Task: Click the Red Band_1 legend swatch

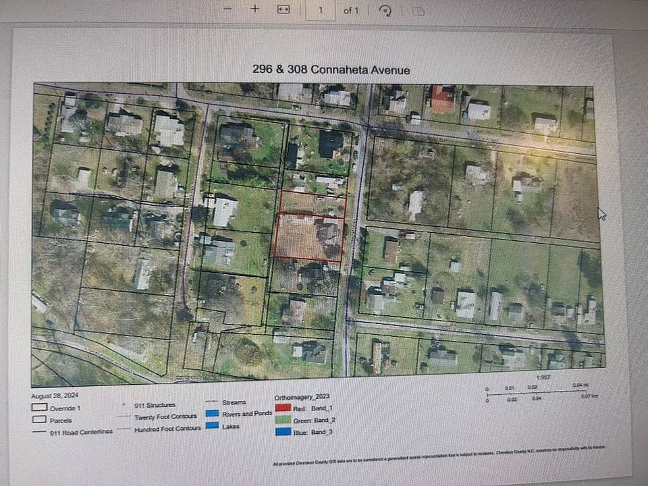Action: 283,408
